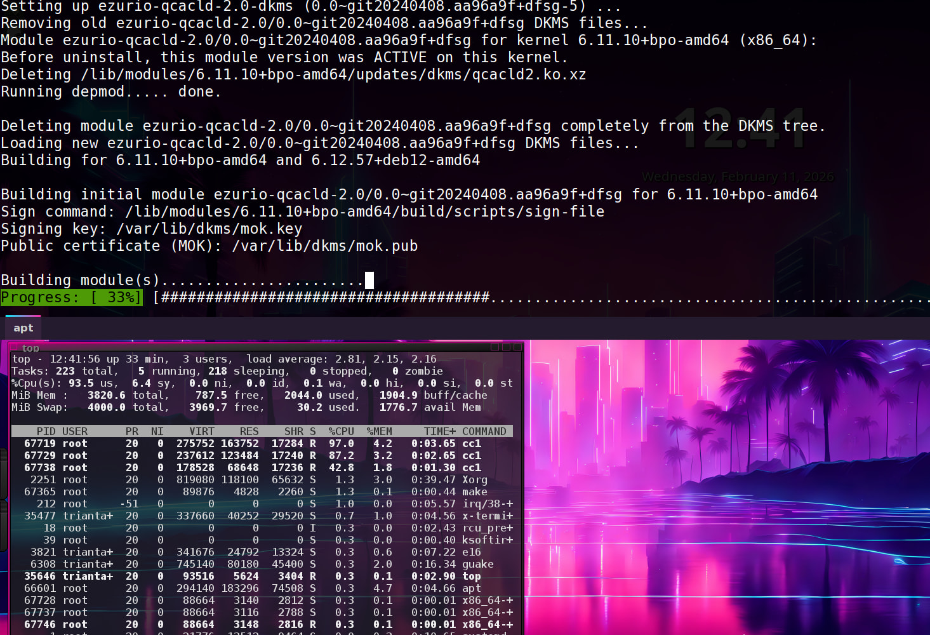
Task: Minimize the top terminal window
Action: point(495,347)
